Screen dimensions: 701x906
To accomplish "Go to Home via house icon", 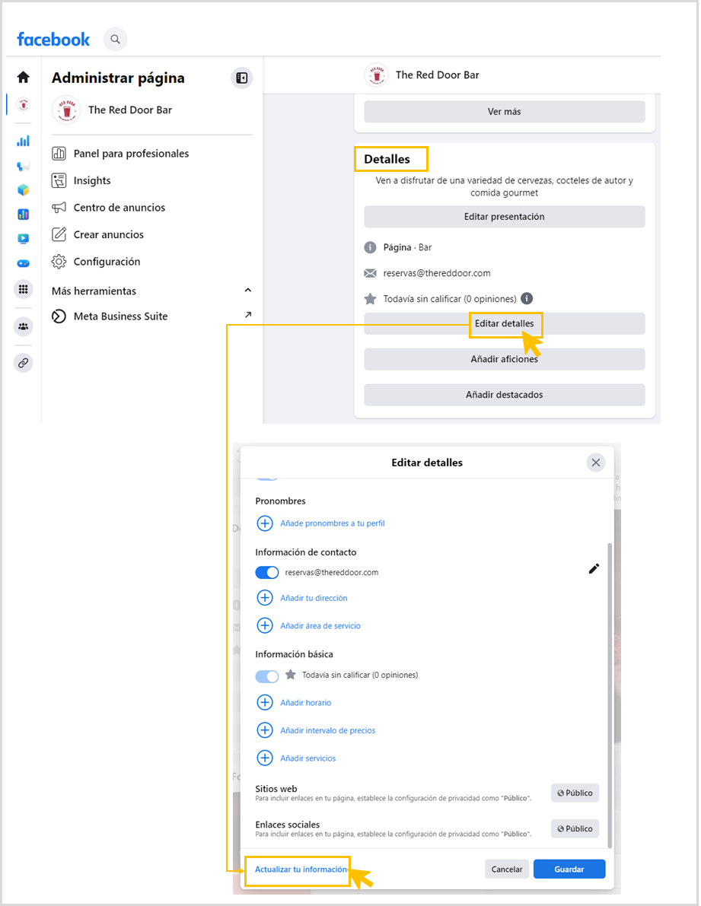I will [x=24, y=77].
